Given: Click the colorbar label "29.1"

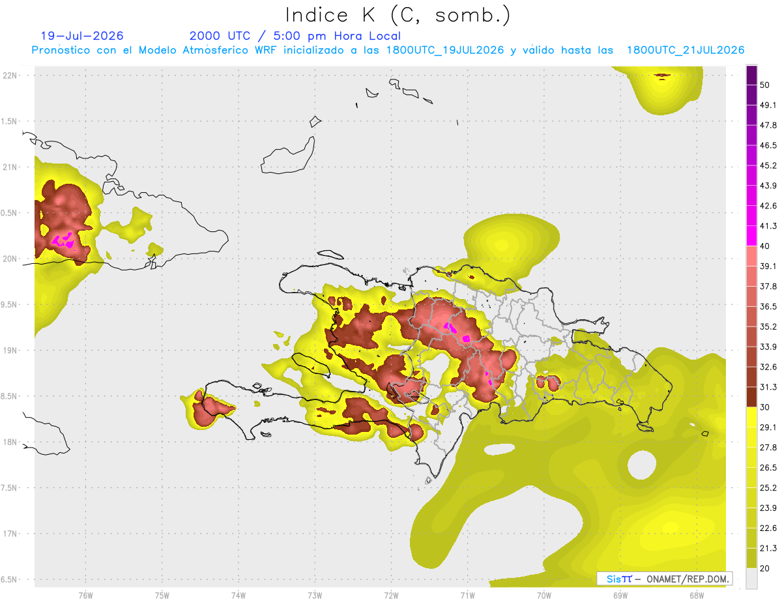Looking at the screenshot, I should (x=768, y=427).
